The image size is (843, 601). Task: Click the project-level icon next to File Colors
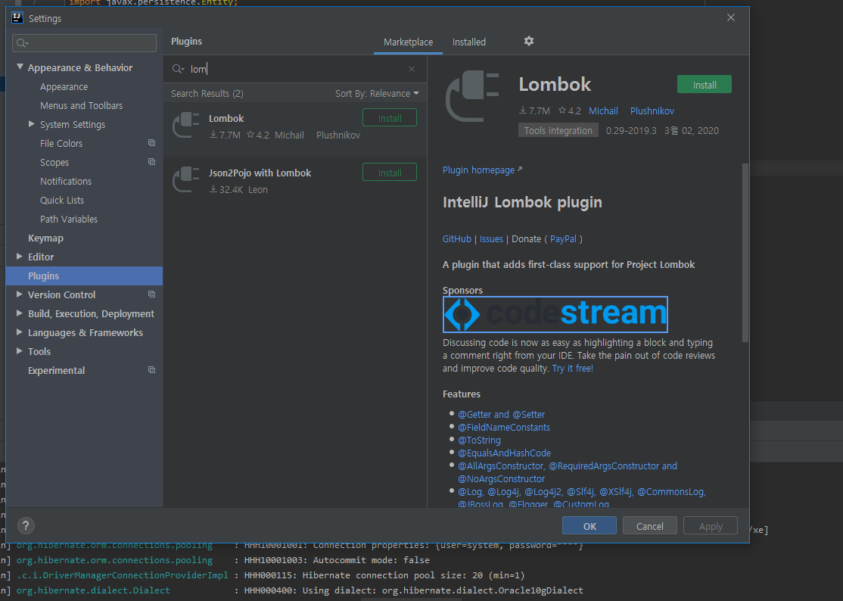click(x=151, y=143)
